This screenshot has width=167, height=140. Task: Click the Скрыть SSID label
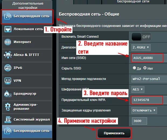tap(71, 68)
